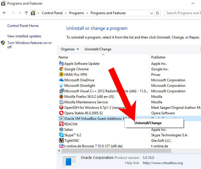This screenshot has height=169, width=201.
Task: Click Skype Technologies S.A. publisher cell
Action: point(169,135)
